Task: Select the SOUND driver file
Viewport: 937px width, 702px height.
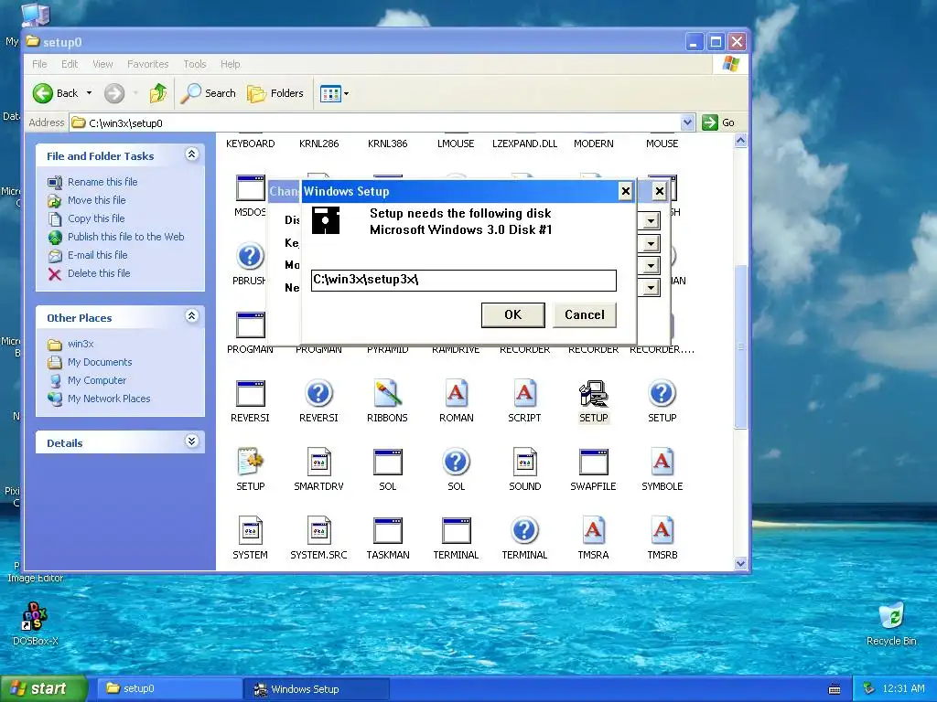Action: coord(524,463)
